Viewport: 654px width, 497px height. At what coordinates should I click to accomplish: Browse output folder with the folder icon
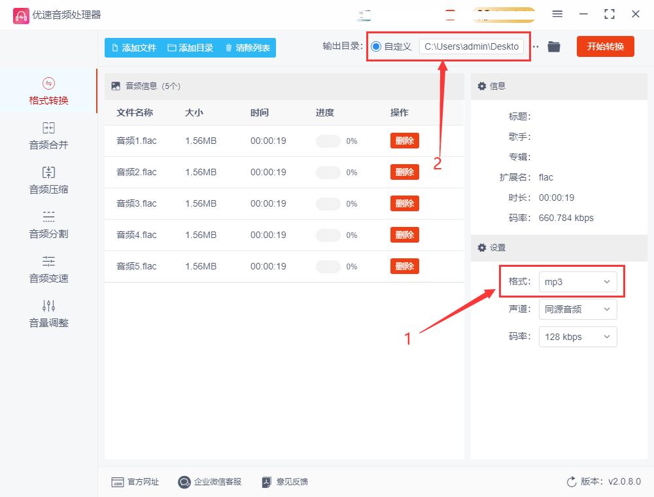tap(553, 46)
